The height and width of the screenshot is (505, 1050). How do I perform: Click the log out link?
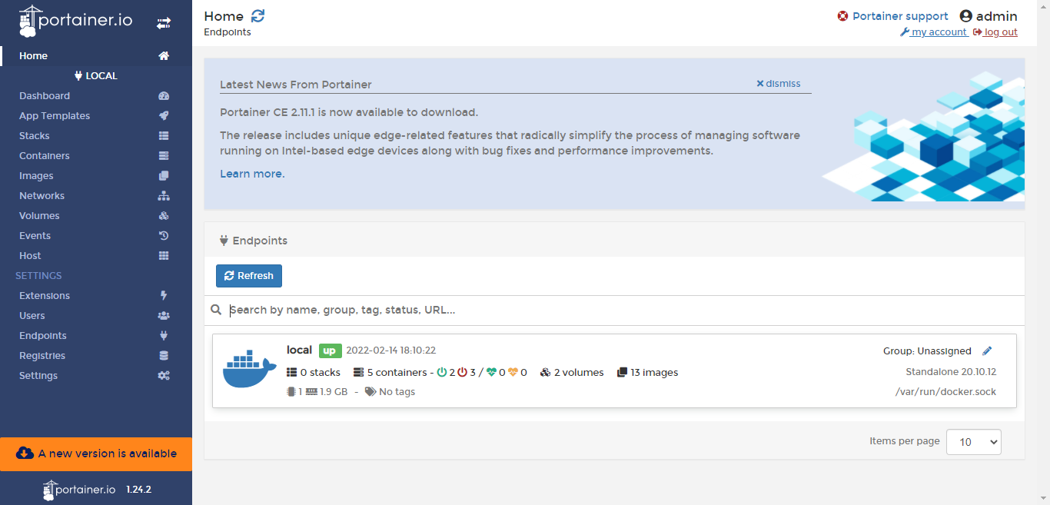[995, 32]
